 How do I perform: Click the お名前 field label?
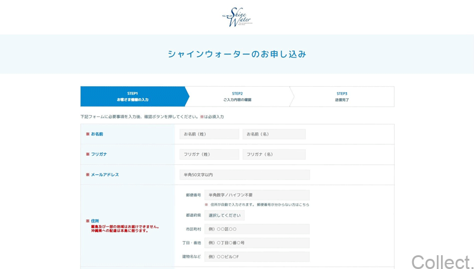[x=97, y=134]
